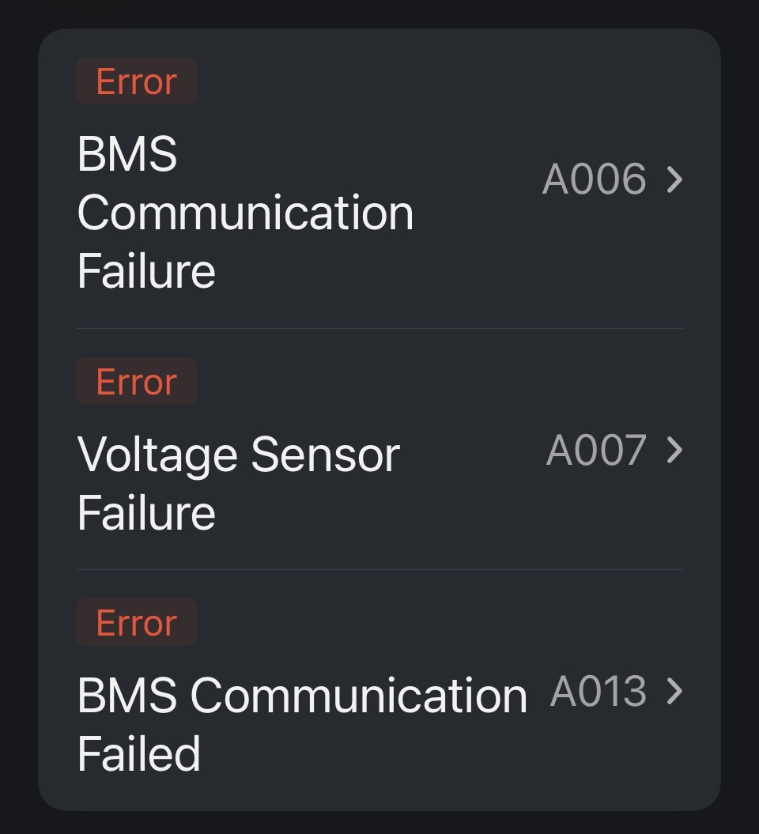The image size is (759, 834).
Task: Expand the chevron next to A006
Action: [674, 179]
